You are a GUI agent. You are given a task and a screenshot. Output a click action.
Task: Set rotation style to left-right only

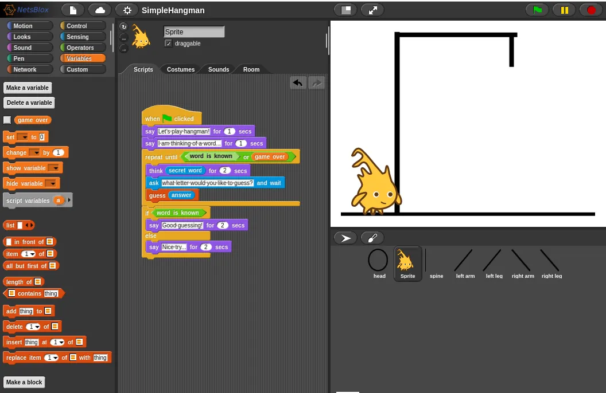point(123,38)
